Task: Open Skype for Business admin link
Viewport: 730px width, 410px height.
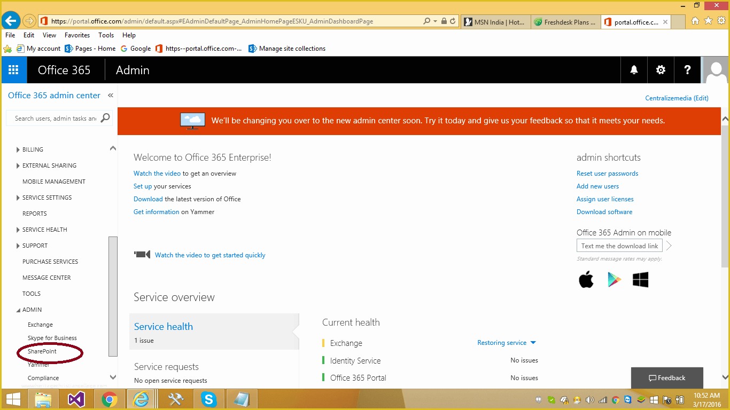Action: pyautogui.click(x=52, y=338)
